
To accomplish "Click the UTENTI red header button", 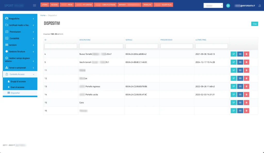I will (45, 5).
